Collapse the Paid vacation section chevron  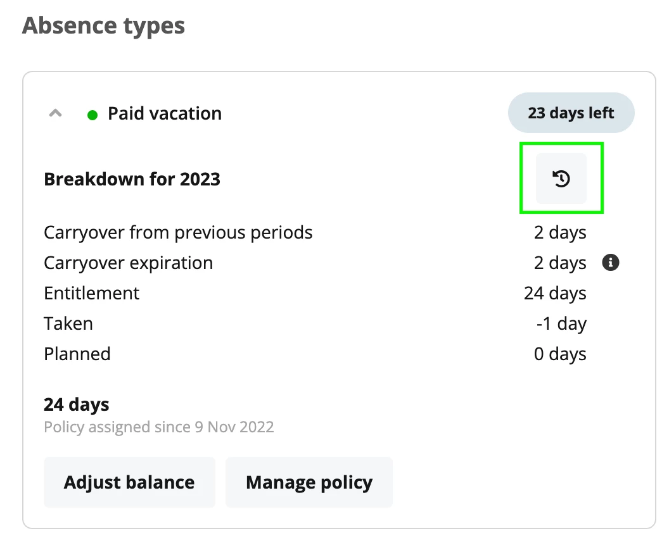tap(56, 113)
